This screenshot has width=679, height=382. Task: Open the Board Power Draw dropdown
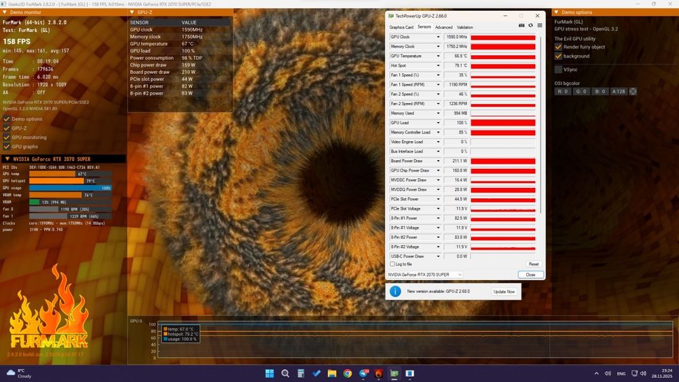[x=438, y=161]
